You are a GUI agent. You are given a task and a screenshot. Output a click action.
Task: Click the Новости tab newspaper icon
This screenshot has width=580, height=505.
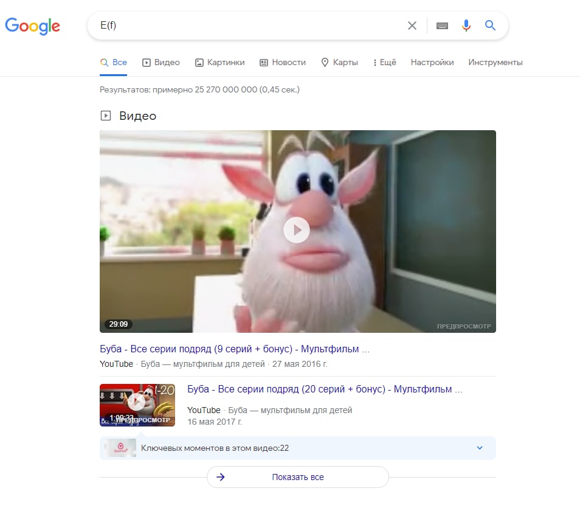(264, 63)
